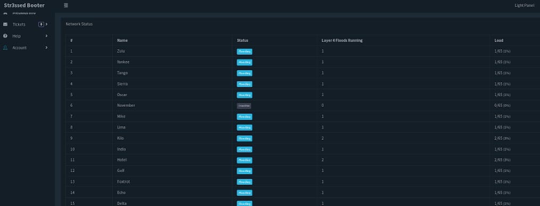The width and height of the screenshot is (540, 206).
Task: Expand the Account submenu chevron
Action: (x=46, y=47)
